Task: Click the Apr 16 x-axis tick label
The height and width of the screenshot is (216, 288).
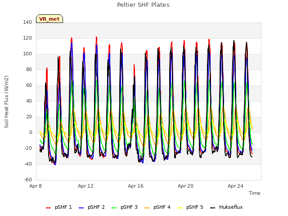Action: (135, 186)
